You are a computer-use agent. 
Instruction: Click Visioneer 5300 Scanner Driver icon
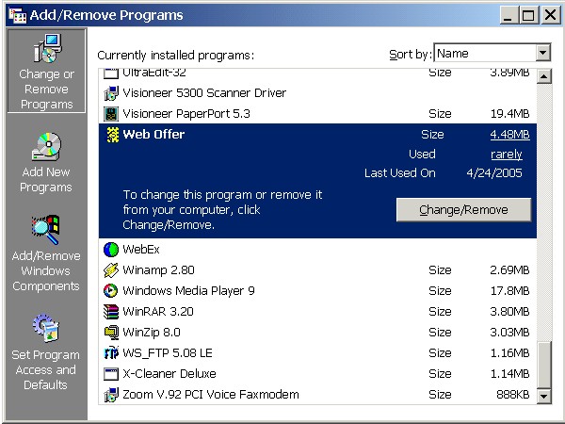point(111,93)
